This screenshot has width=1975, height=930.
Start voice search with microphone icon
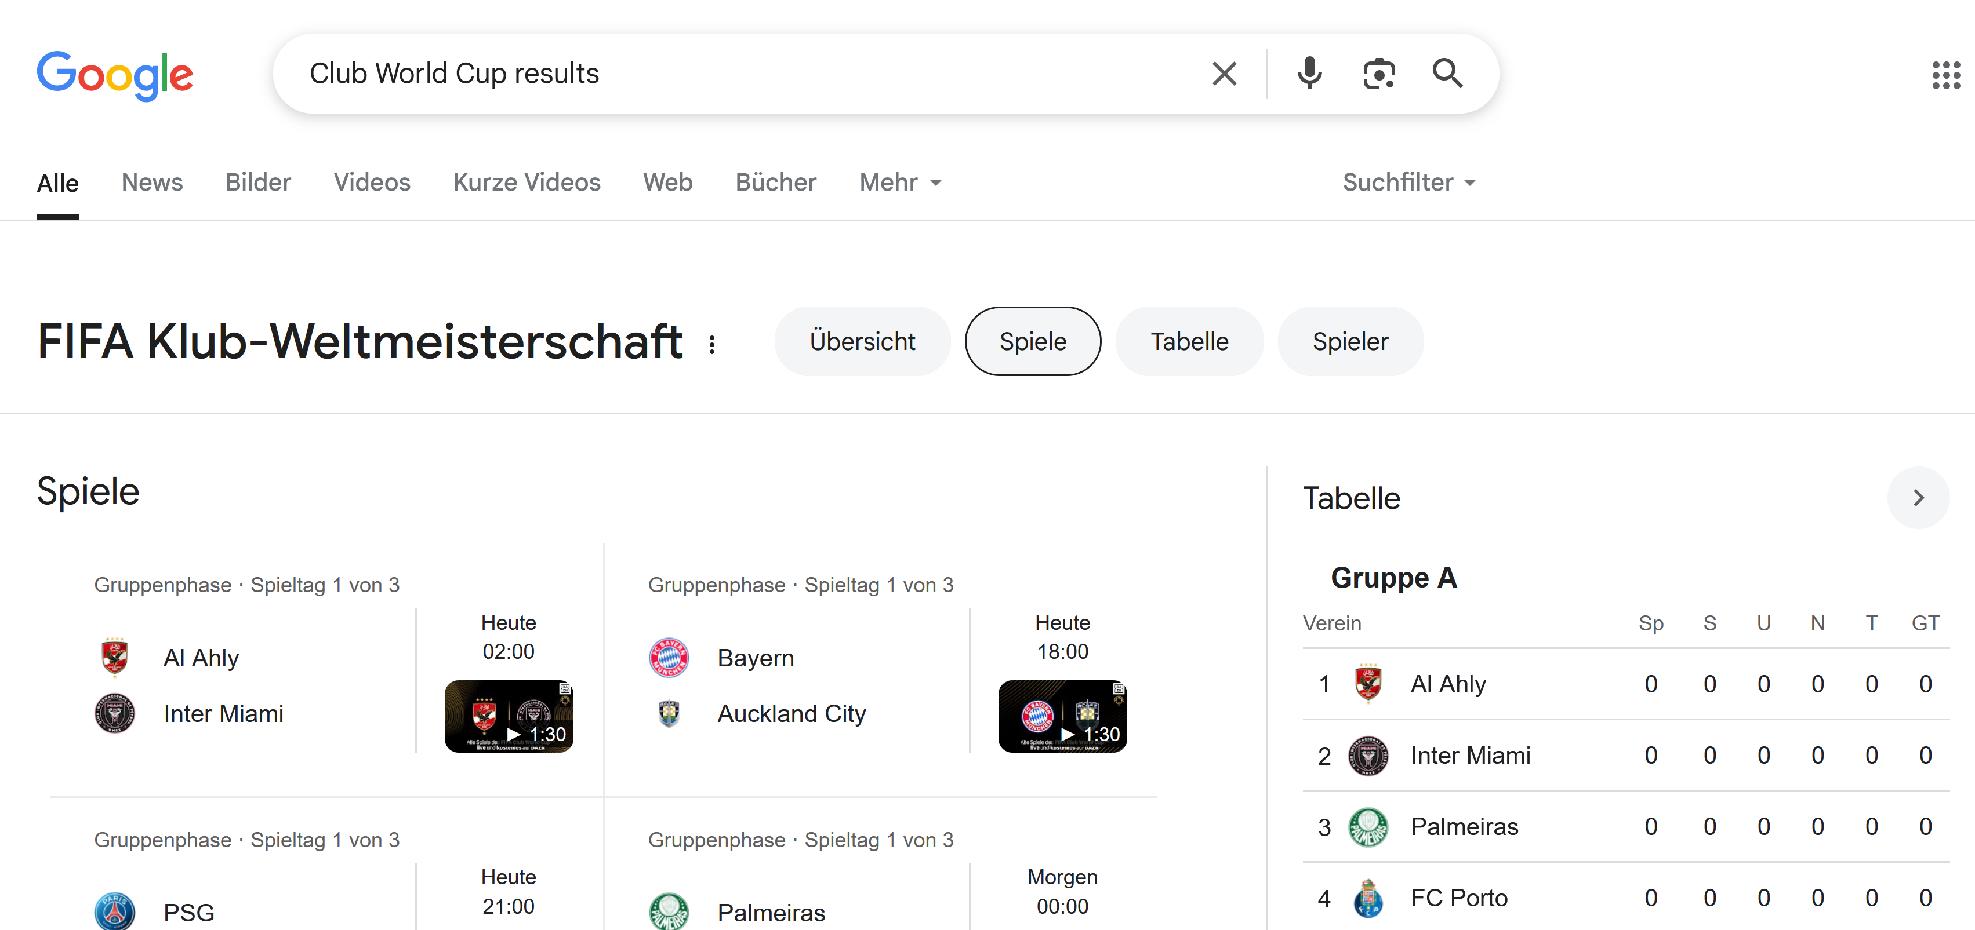(1309, 74)
